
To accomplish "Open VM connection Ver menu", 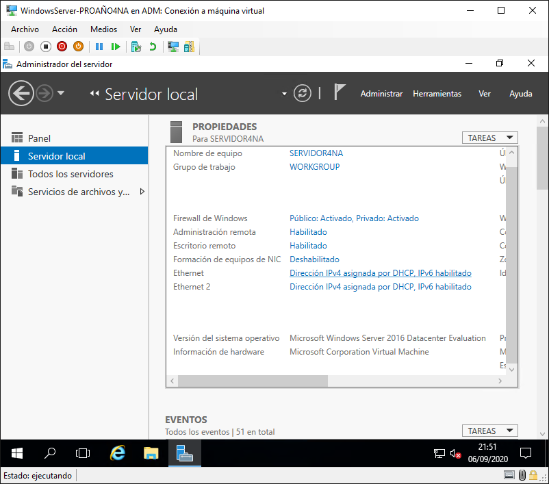I will [x=136, y=29].
